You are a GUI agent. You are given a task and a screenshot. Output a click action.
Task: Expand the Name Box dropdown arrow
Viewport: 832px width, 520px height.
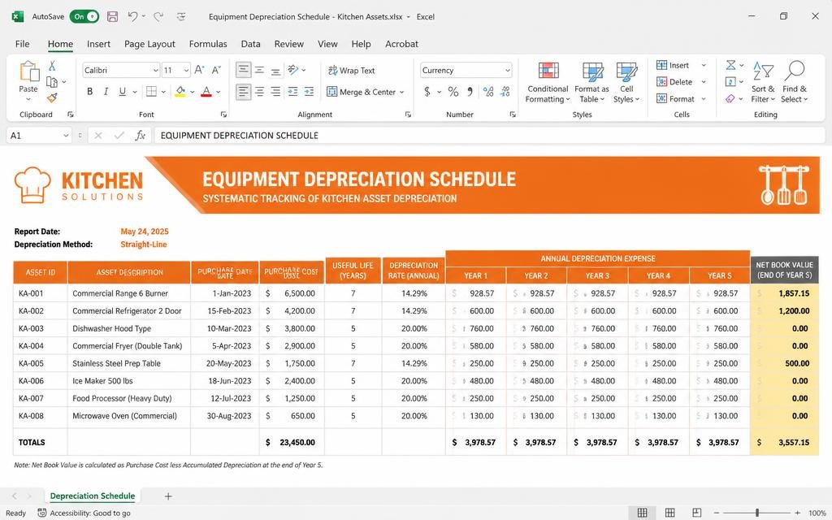66,136
